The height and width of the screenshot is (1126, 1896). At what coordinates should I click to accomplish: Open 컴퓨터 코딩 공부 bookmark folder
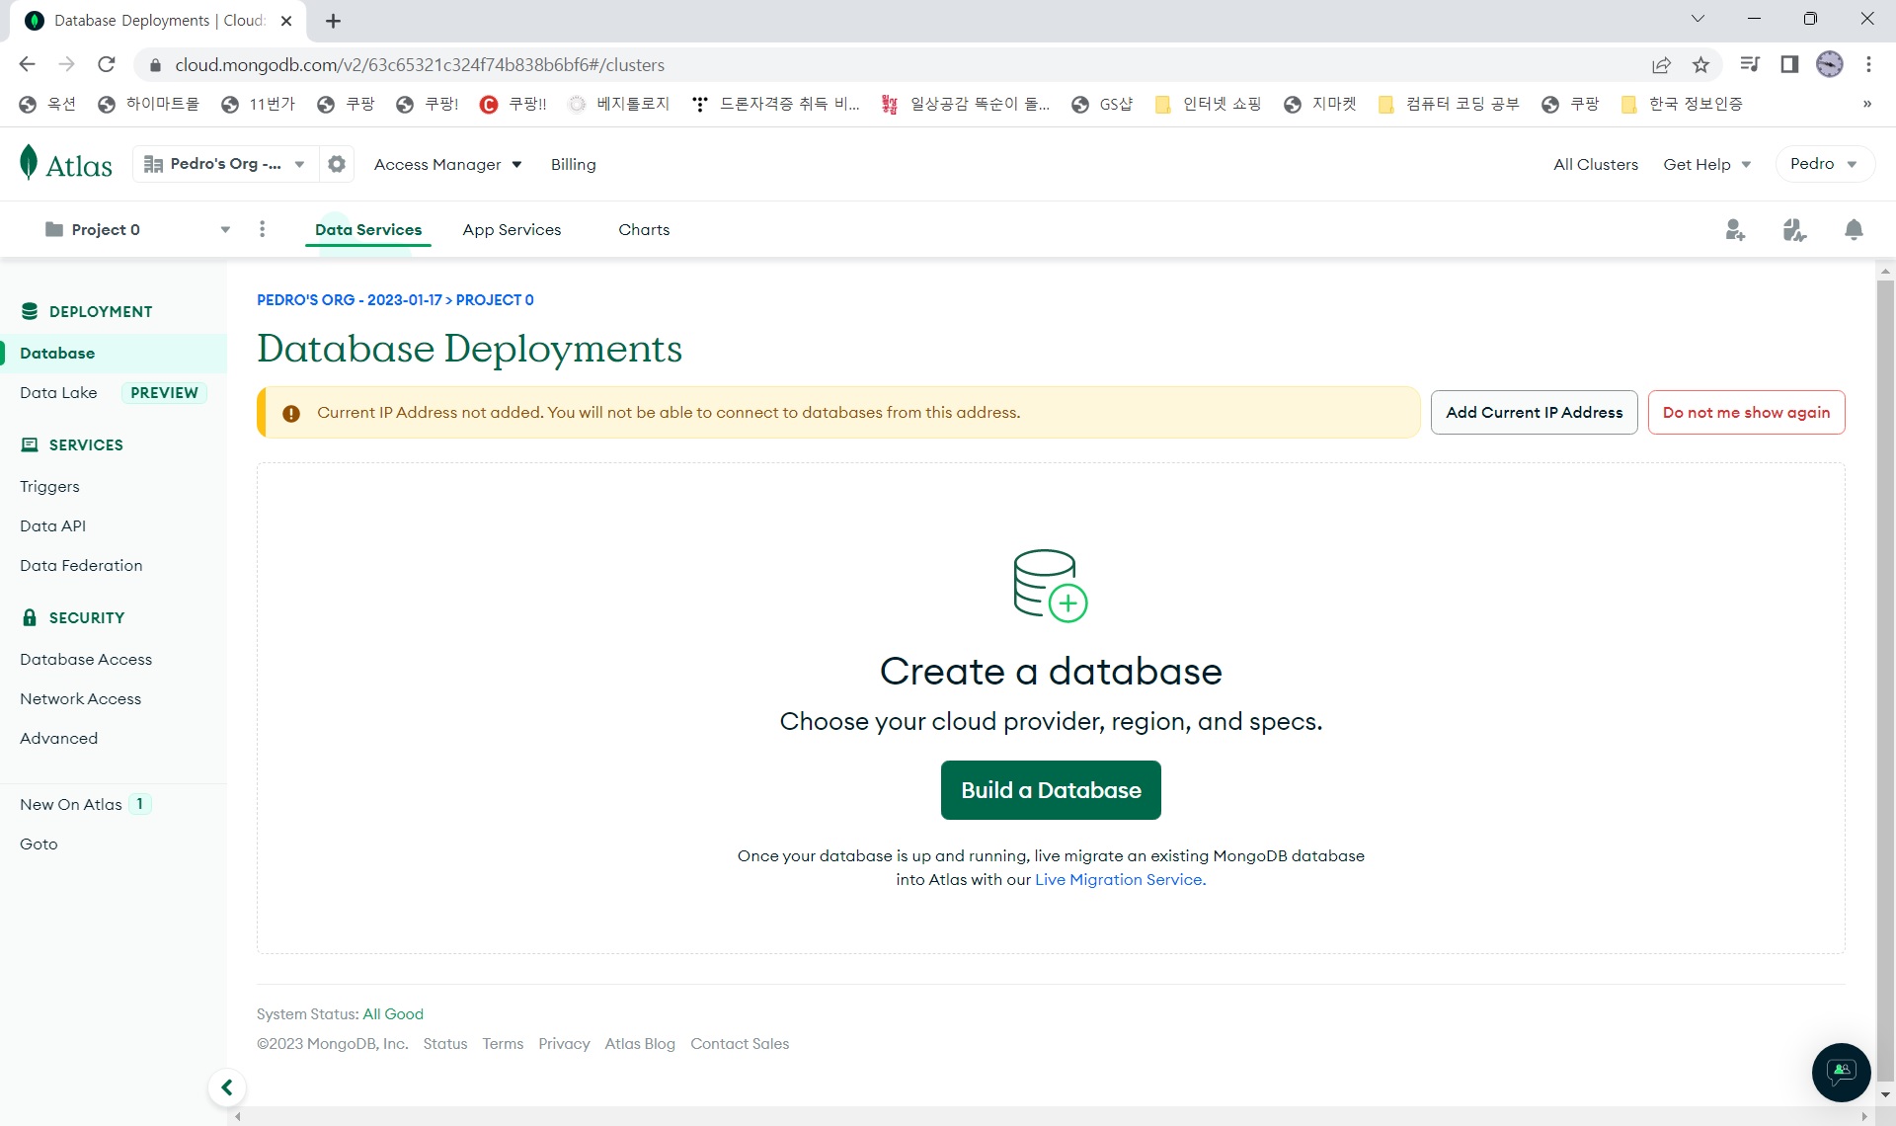(1449, 104)
